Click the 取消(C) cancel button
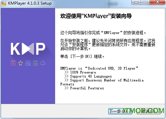Image resolution: width=166 pixels, height=119 pixels. coord(149,111)
